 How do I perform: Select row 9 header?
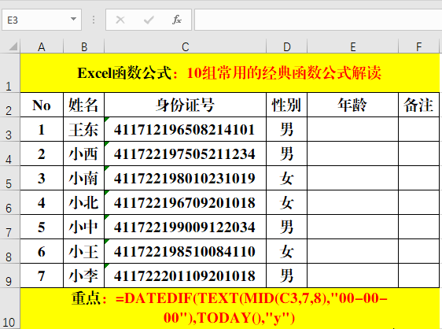10,275
